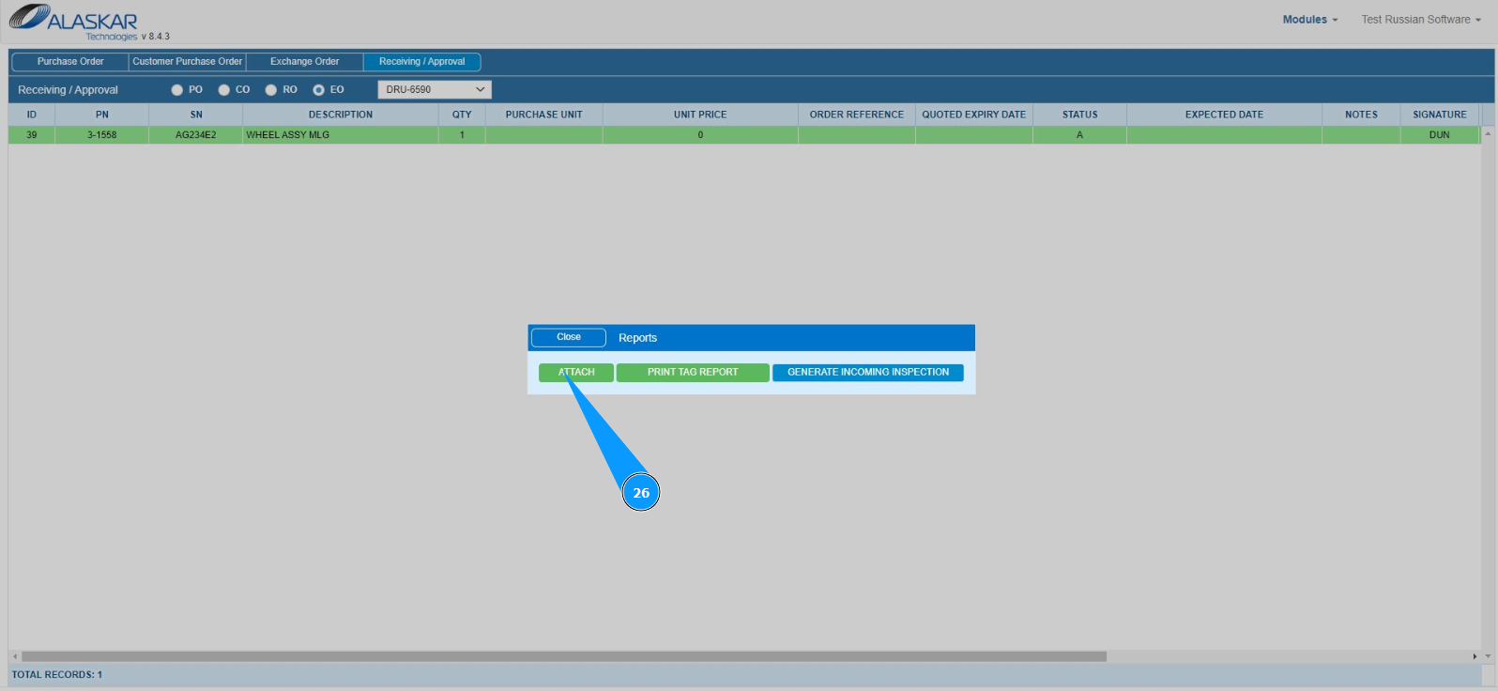Click the EXPECTED DATE column header

(x=1225, y=115)
